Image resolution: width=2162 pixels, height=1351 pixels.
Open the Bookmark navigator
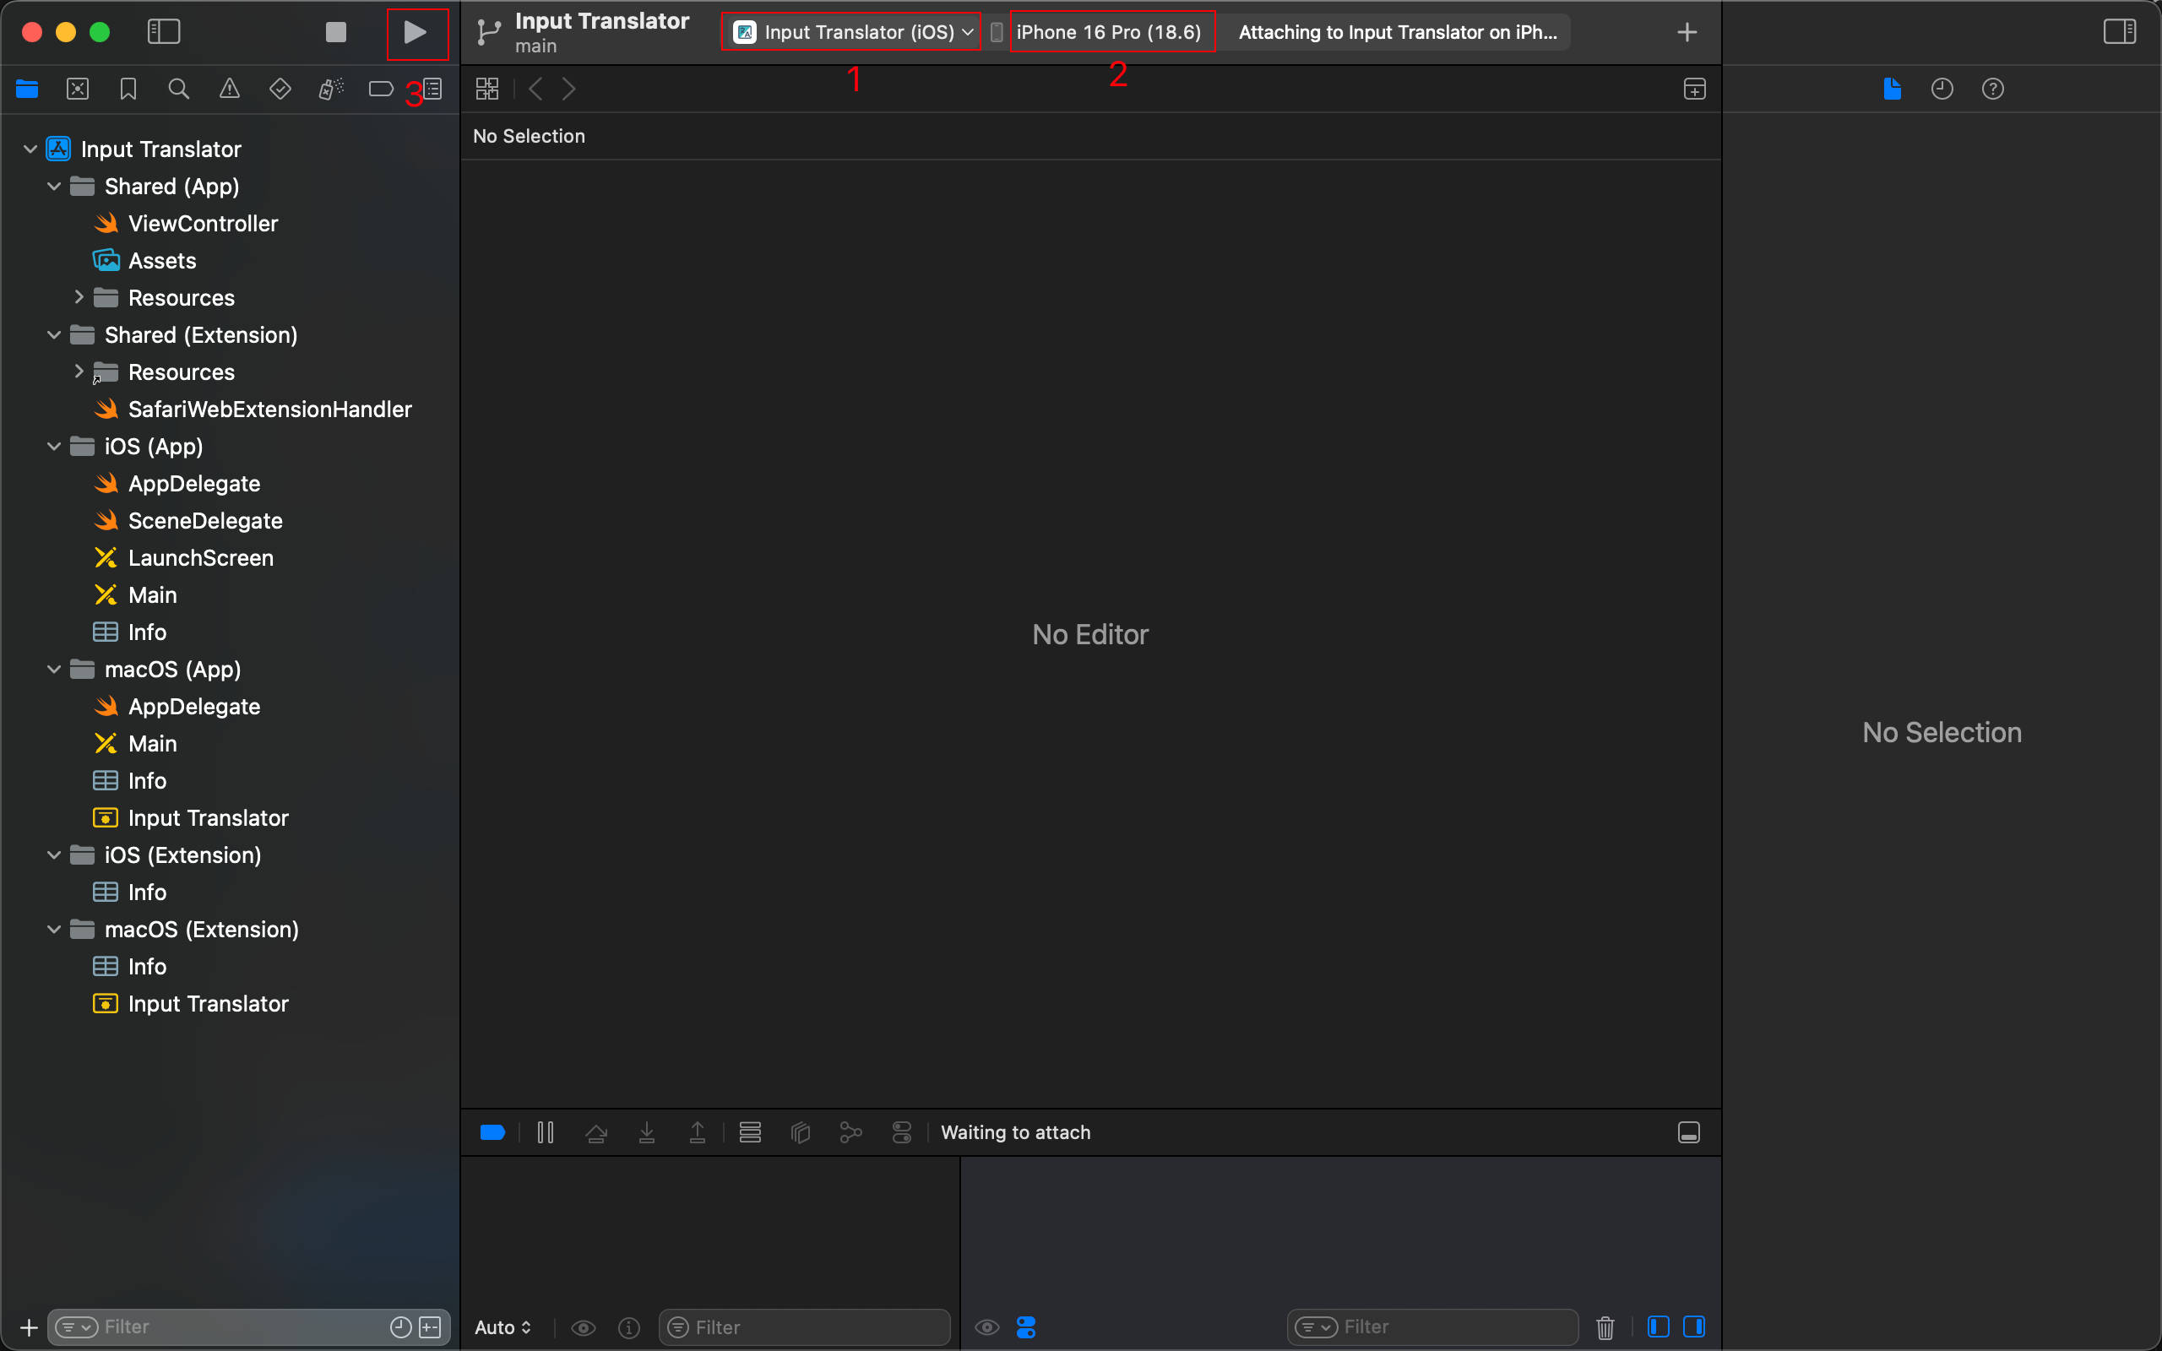point(128,89)
